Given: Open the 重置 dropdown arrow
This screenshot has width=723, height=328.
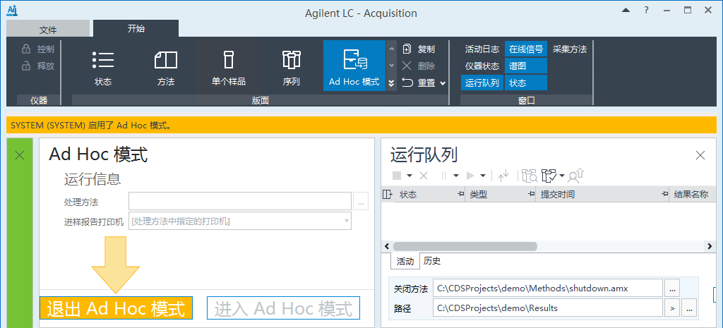Looking at the screenshot, I should [443, 83].
